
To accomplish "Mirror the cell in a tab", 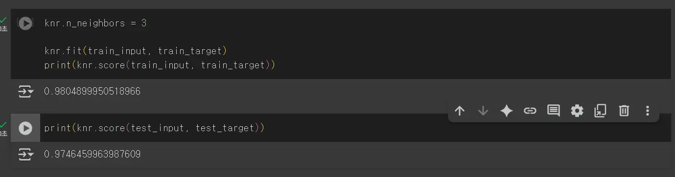I will click(x=601, y=111).
